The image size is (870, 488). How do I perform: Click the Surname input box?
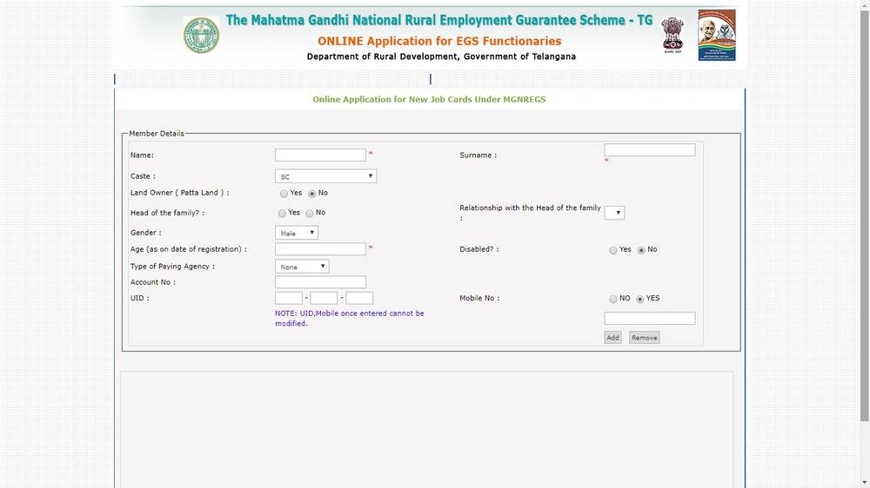(649, 150)
